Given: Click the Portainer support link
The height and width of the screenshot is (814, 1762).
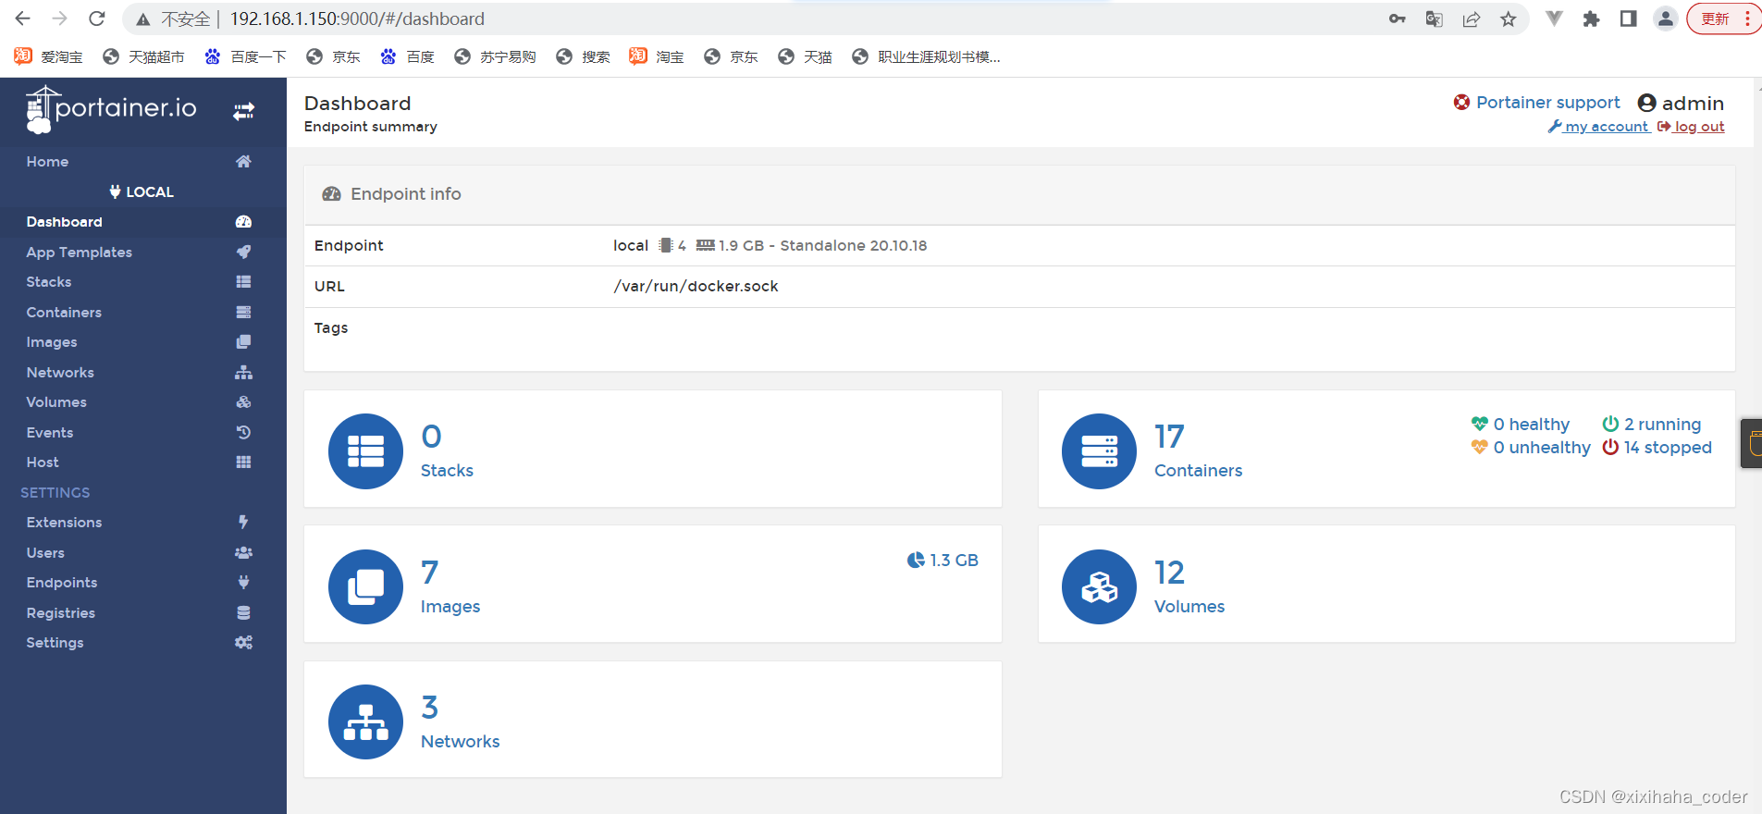Looking at the screenshot, I should [1537, 103].
